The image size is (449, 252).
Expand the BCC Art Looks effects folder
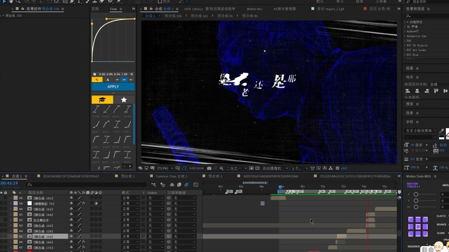point(417,50)
